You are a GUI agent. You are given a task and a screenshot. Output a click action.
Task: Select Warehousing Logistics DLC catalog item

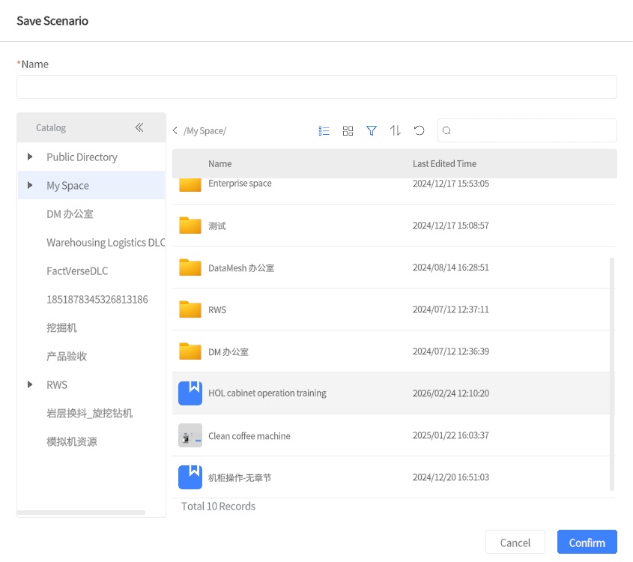pyautogui.click(x=105, y=242)
